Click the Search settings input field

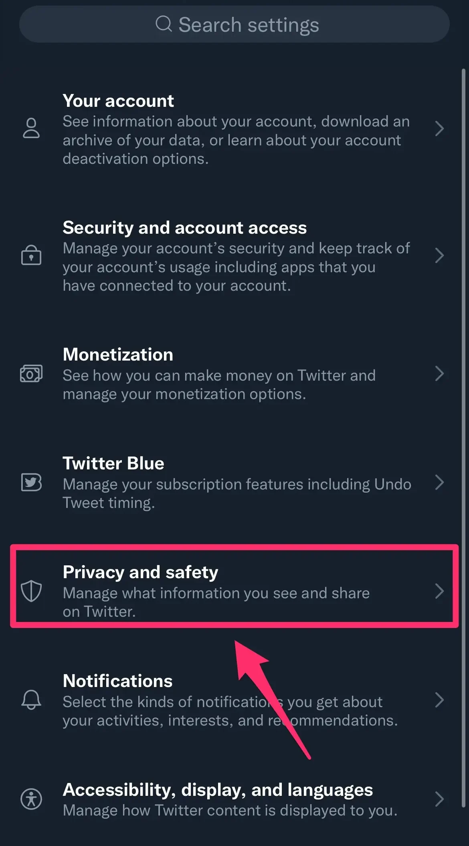pyautogui.click(x=234, y=24)
